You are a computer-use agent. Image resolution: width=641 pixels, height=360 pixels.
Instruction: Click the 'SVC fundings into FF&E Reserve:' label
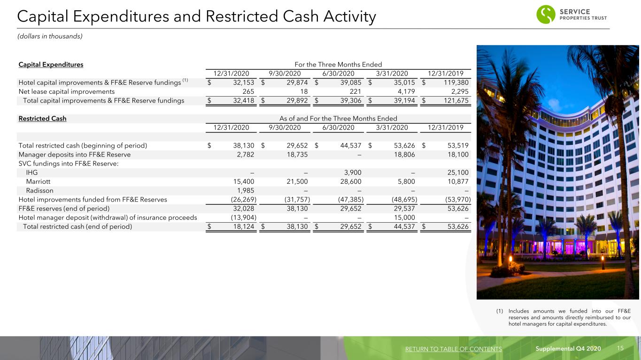pyautogui.click(x=69, y=163)
